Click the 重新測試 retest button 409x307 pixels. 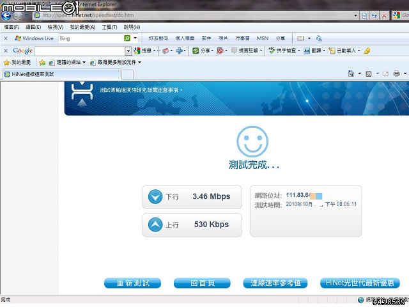[x=132, y=283]
